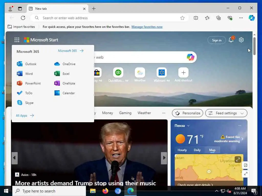The height and width of the screenshot is (196, 262).
Task: Open the Microsoft Start app launcher grid
Action: [x=17, y=40]
